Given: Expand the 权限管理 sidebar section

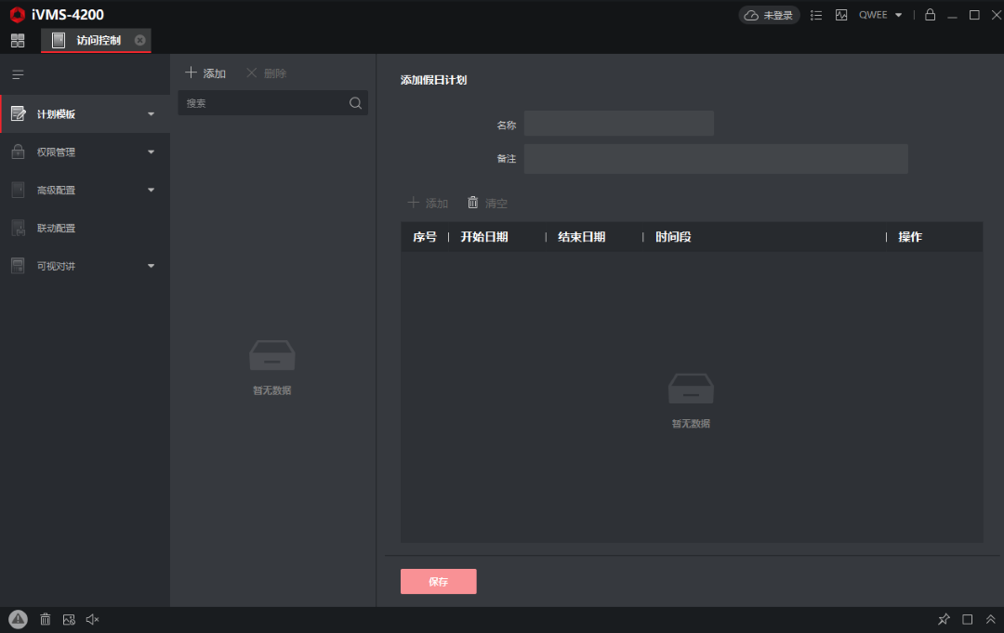Looking at the screenshot, I should click(x=84, y=152).
